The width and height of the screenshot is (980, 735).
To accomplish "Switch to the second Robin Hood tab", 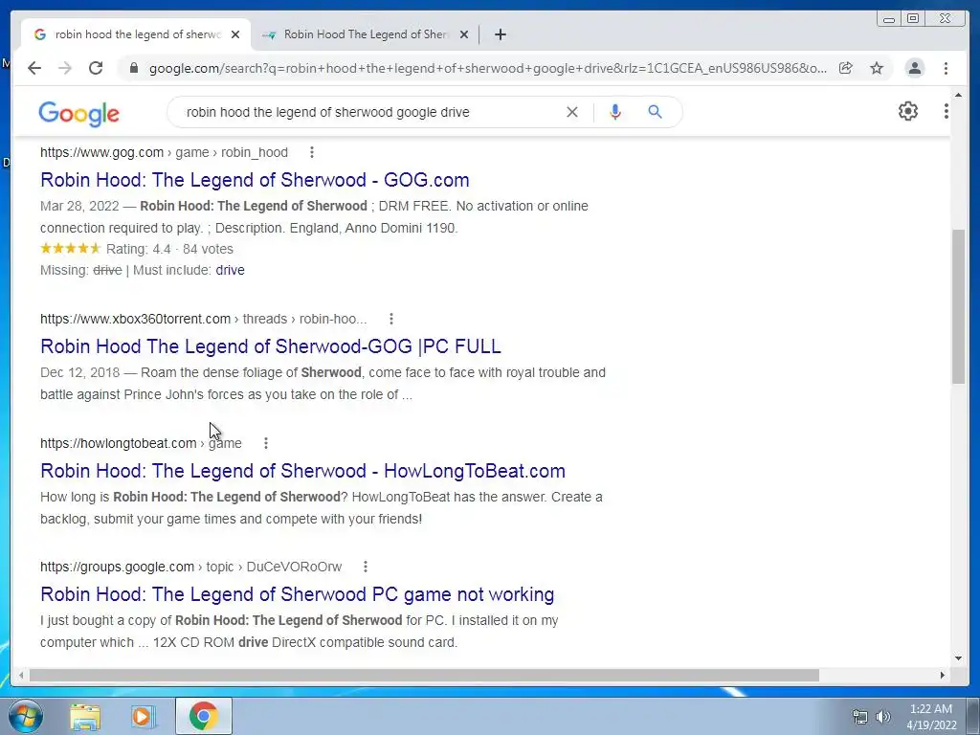I will tap(366, 34).
